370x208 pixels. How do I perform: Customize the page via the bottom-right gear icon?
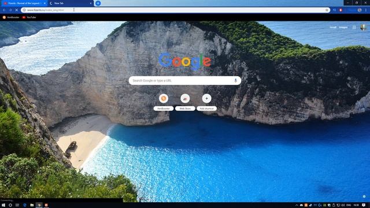point(364,196)
